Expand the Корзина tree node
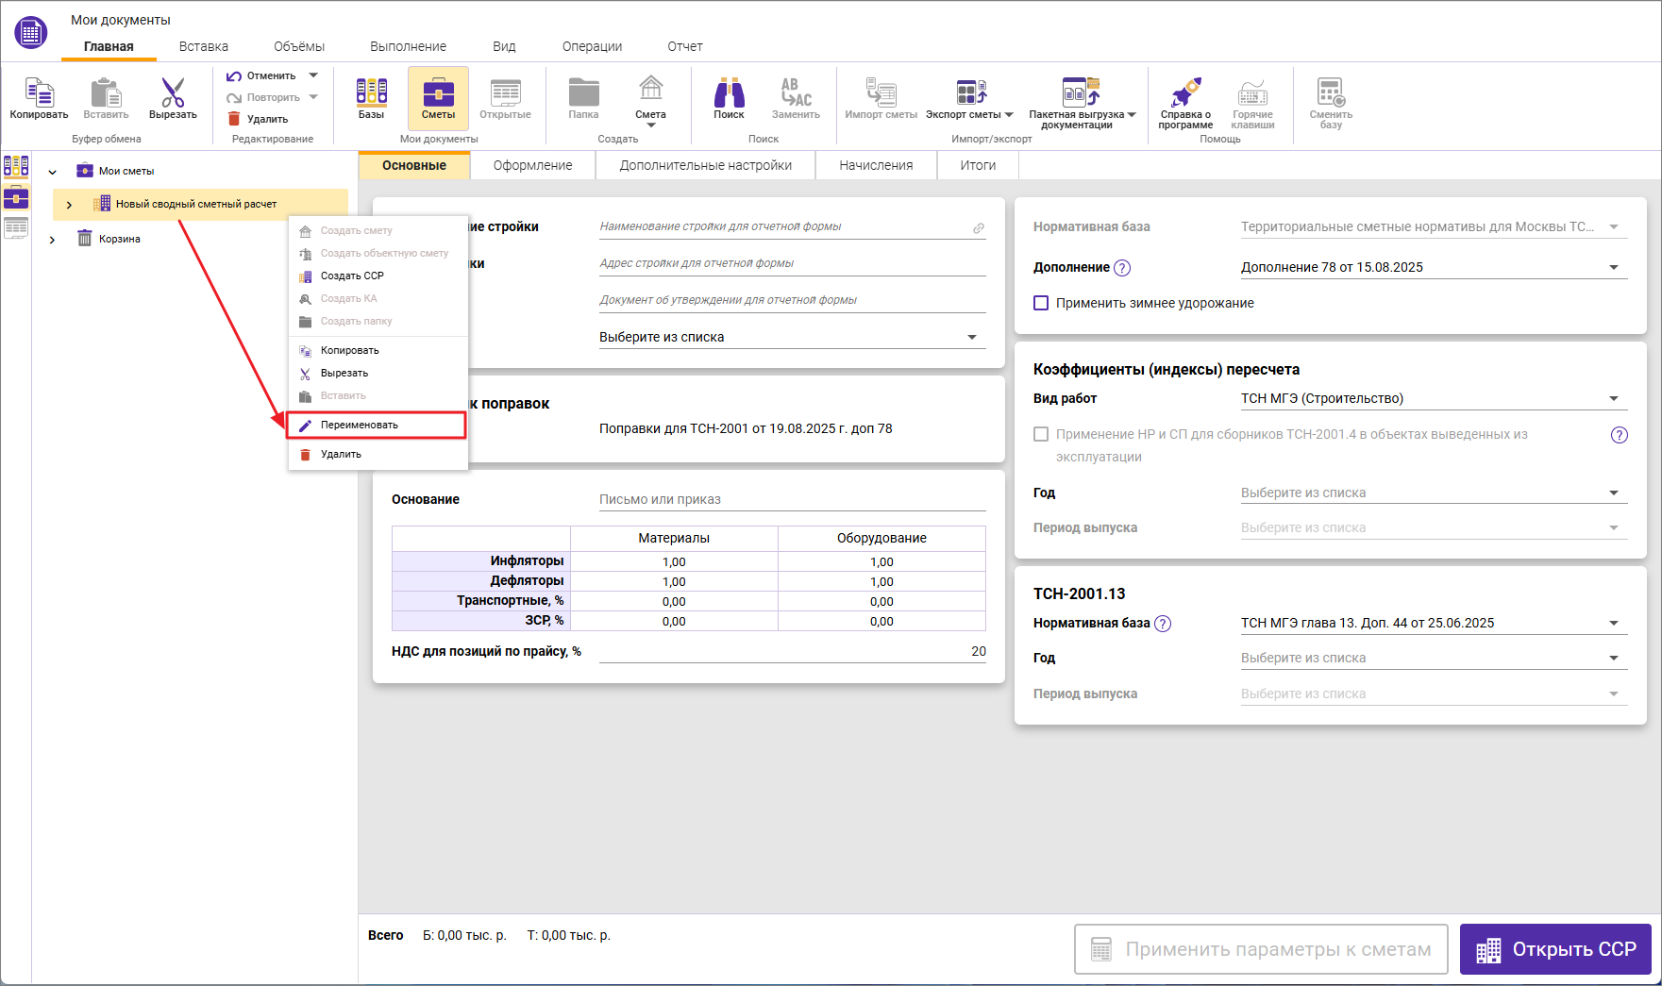 53,240
